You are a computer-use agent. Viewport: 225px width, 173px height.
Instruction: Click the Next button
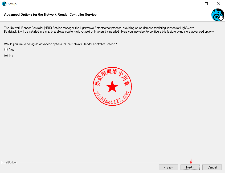coord(190,167)
